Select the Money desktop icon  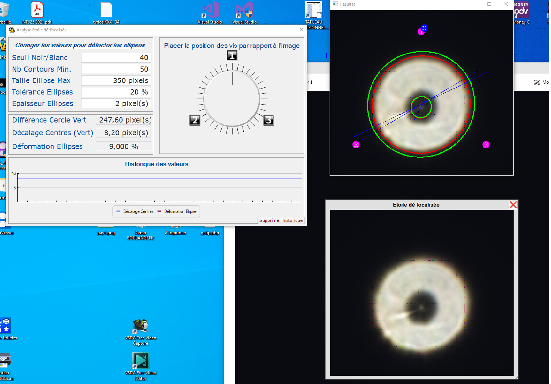tap(521, 13)
